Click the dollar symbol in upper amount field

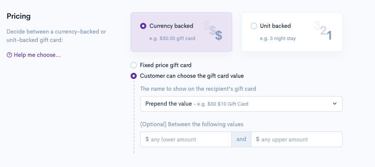tap(257, 140)
